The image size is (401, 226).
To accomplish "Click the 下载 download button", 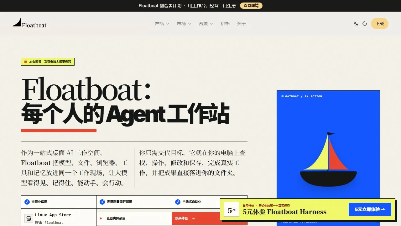I will pos(380,24).
